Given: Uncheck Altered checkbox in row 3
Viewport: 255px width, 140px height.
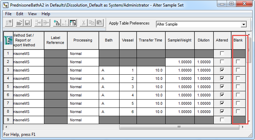Looking at the screenshot, I should tap(222, 70).
